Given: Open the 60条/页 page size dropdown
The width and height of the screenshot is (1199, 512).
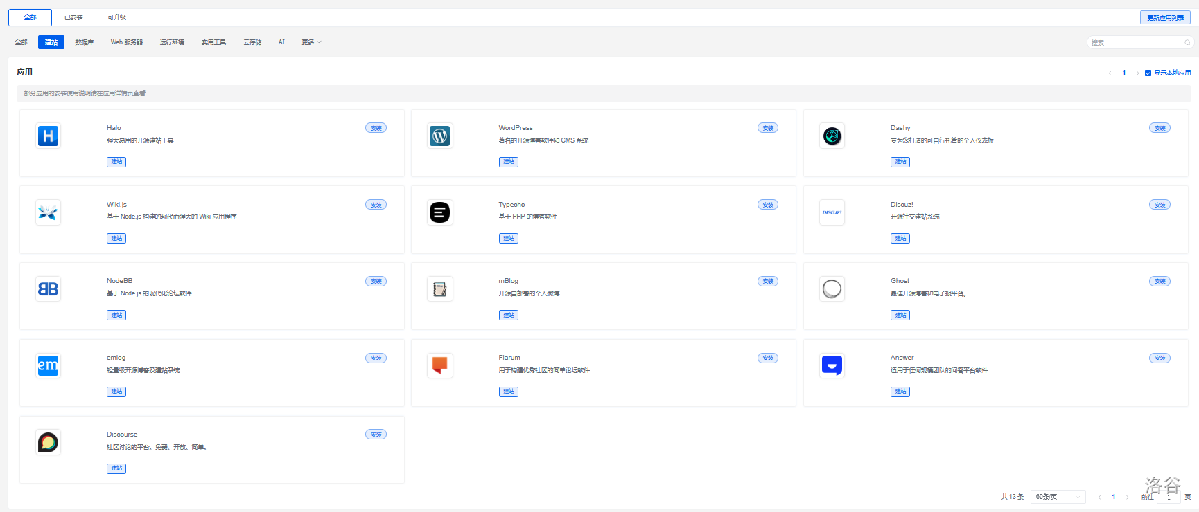Looking at the screenshot, I should coord(1058,497).
